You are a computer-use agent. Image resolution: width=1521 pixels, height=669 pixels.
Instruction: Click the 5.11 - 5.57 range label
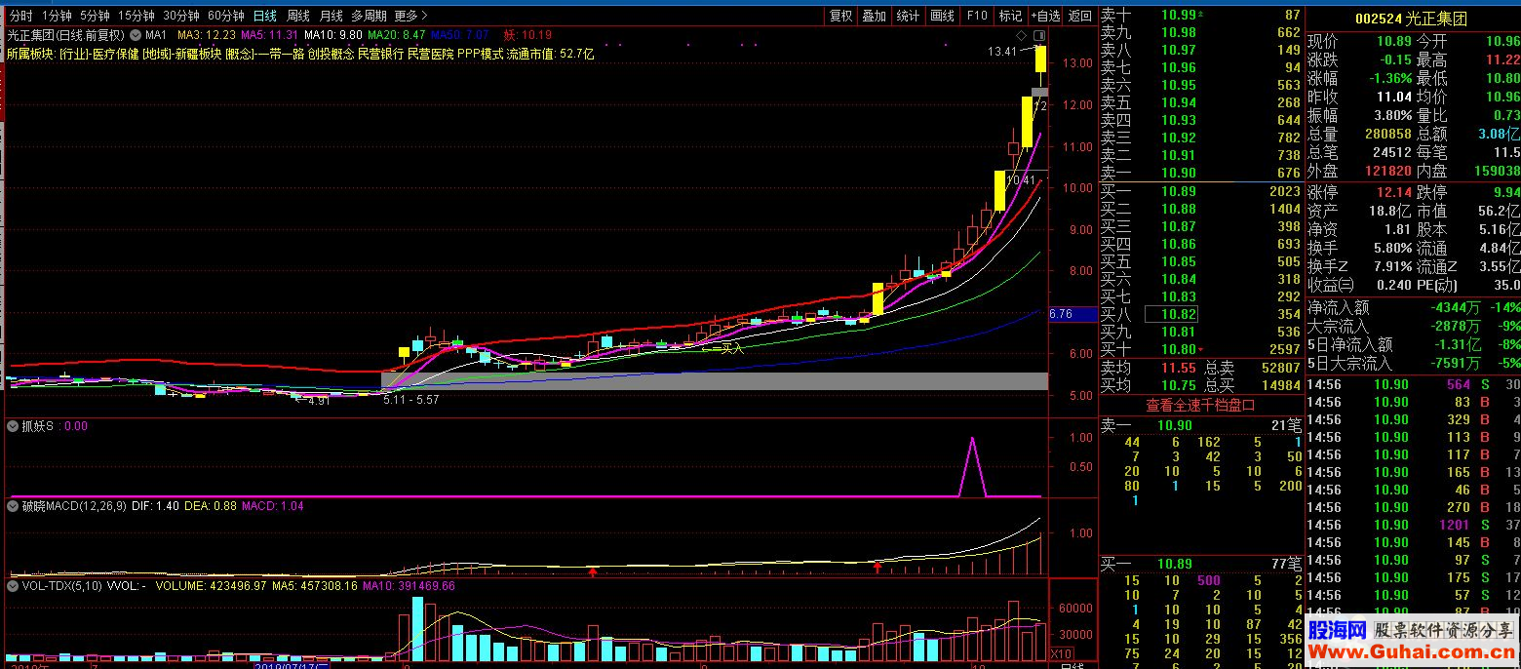point(411,399)
